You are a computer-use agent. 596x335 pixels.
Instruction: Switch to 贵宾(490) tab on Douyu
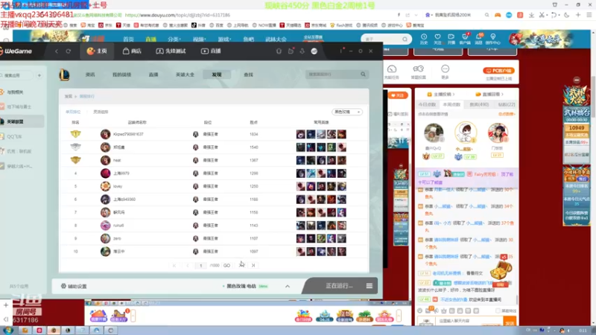pyautogui.click(x=479, y=104)
